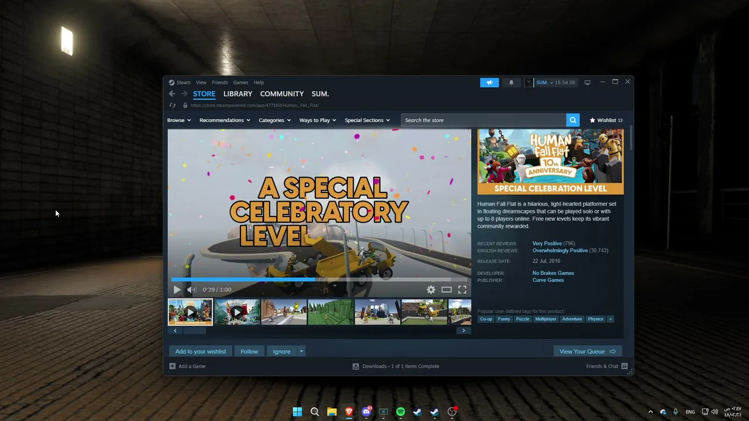Open the Games menu

(240, 82)
